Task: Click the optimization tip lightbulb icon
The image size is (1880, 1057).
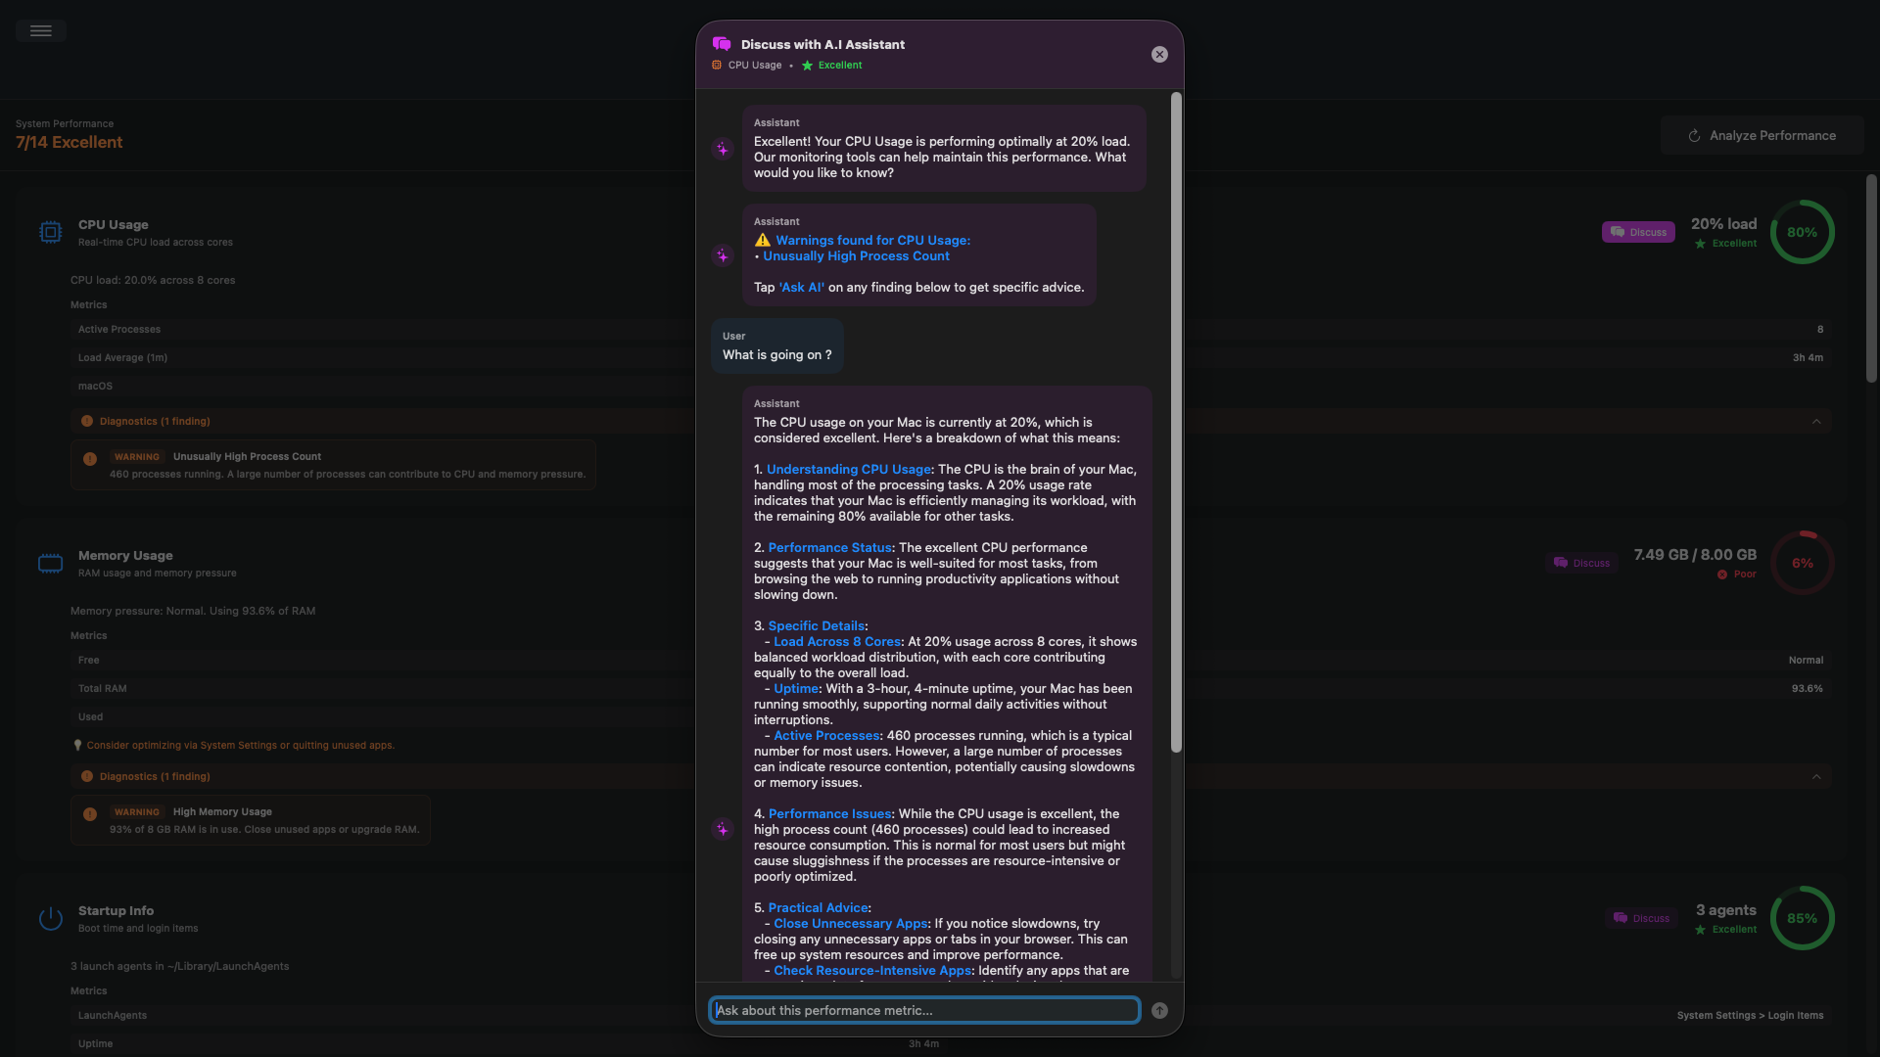Action: point(77,745)
